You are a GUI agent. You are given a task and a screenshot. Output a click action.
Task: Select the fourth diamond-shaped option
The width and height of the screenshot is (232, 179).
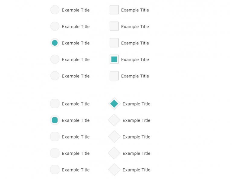click(114, 153)
